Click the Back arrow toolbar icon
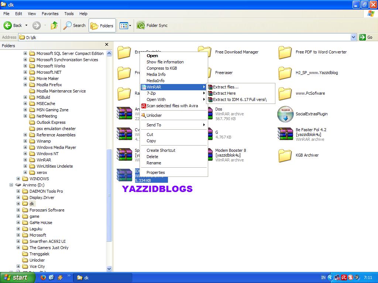The height and width of the screenshot is (283, 378). 7,25
